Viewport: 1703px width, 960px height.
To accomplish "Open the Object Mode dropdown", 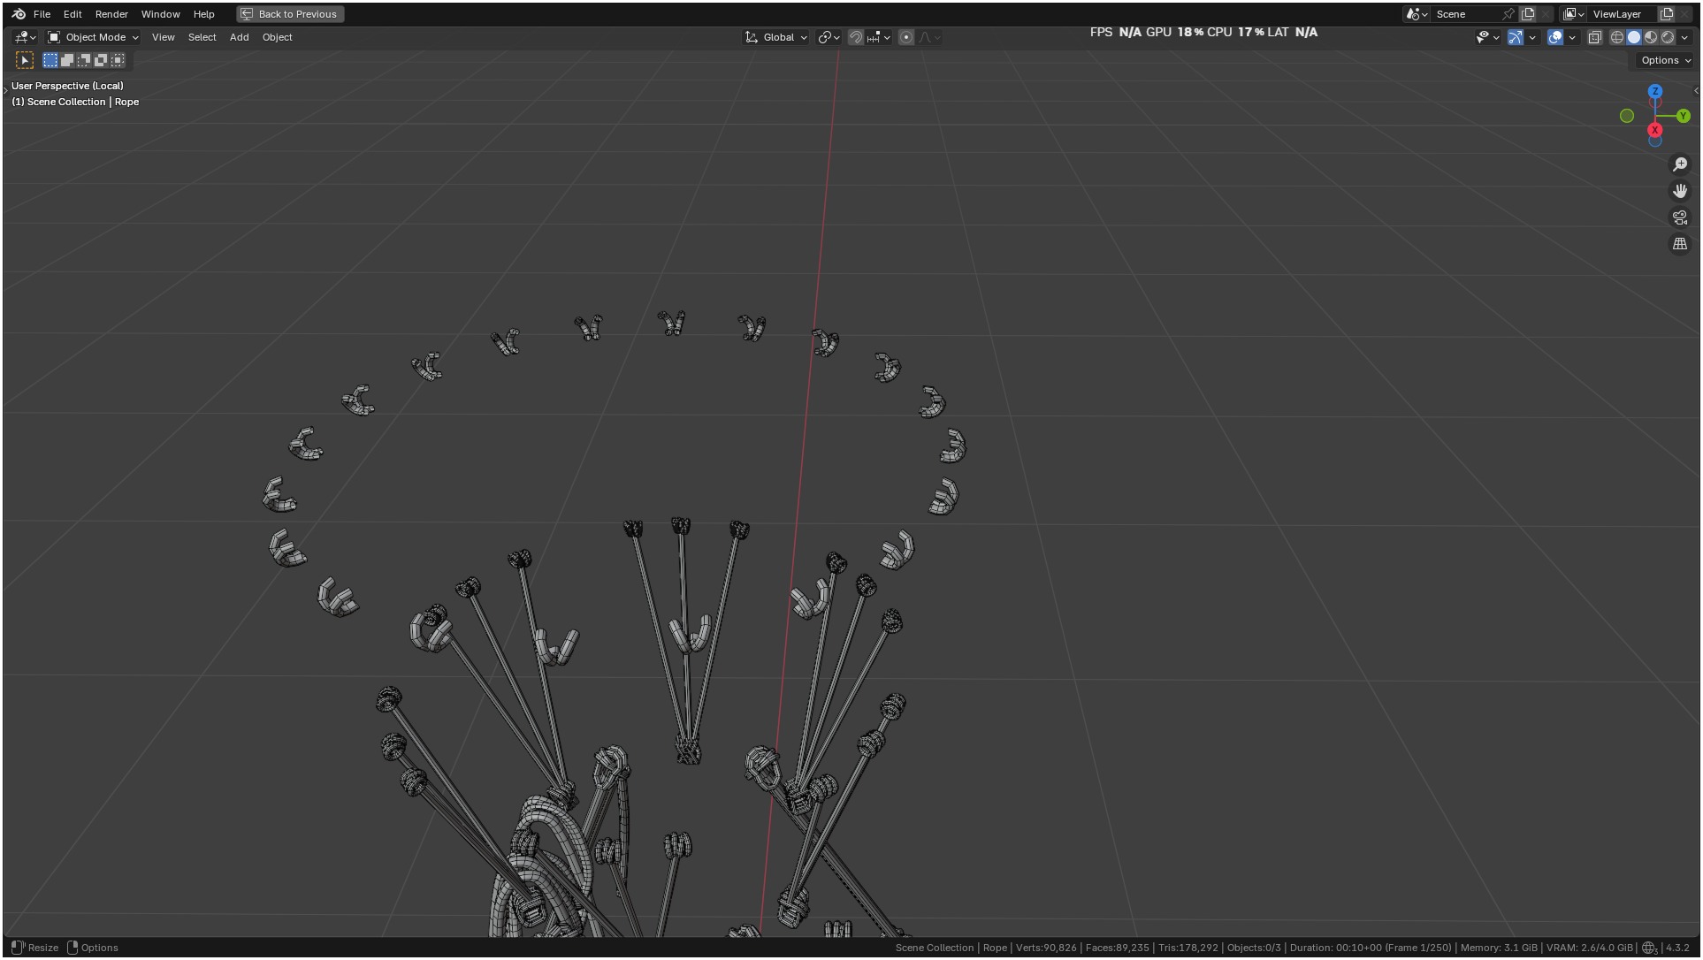I will 93,37.
